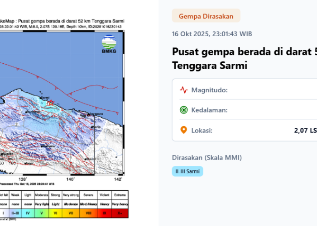Screen dimensions: 317x226
Task: Click the red Magnitudo pulse icon
Action: pyautogui.click(x=183, y=89)
